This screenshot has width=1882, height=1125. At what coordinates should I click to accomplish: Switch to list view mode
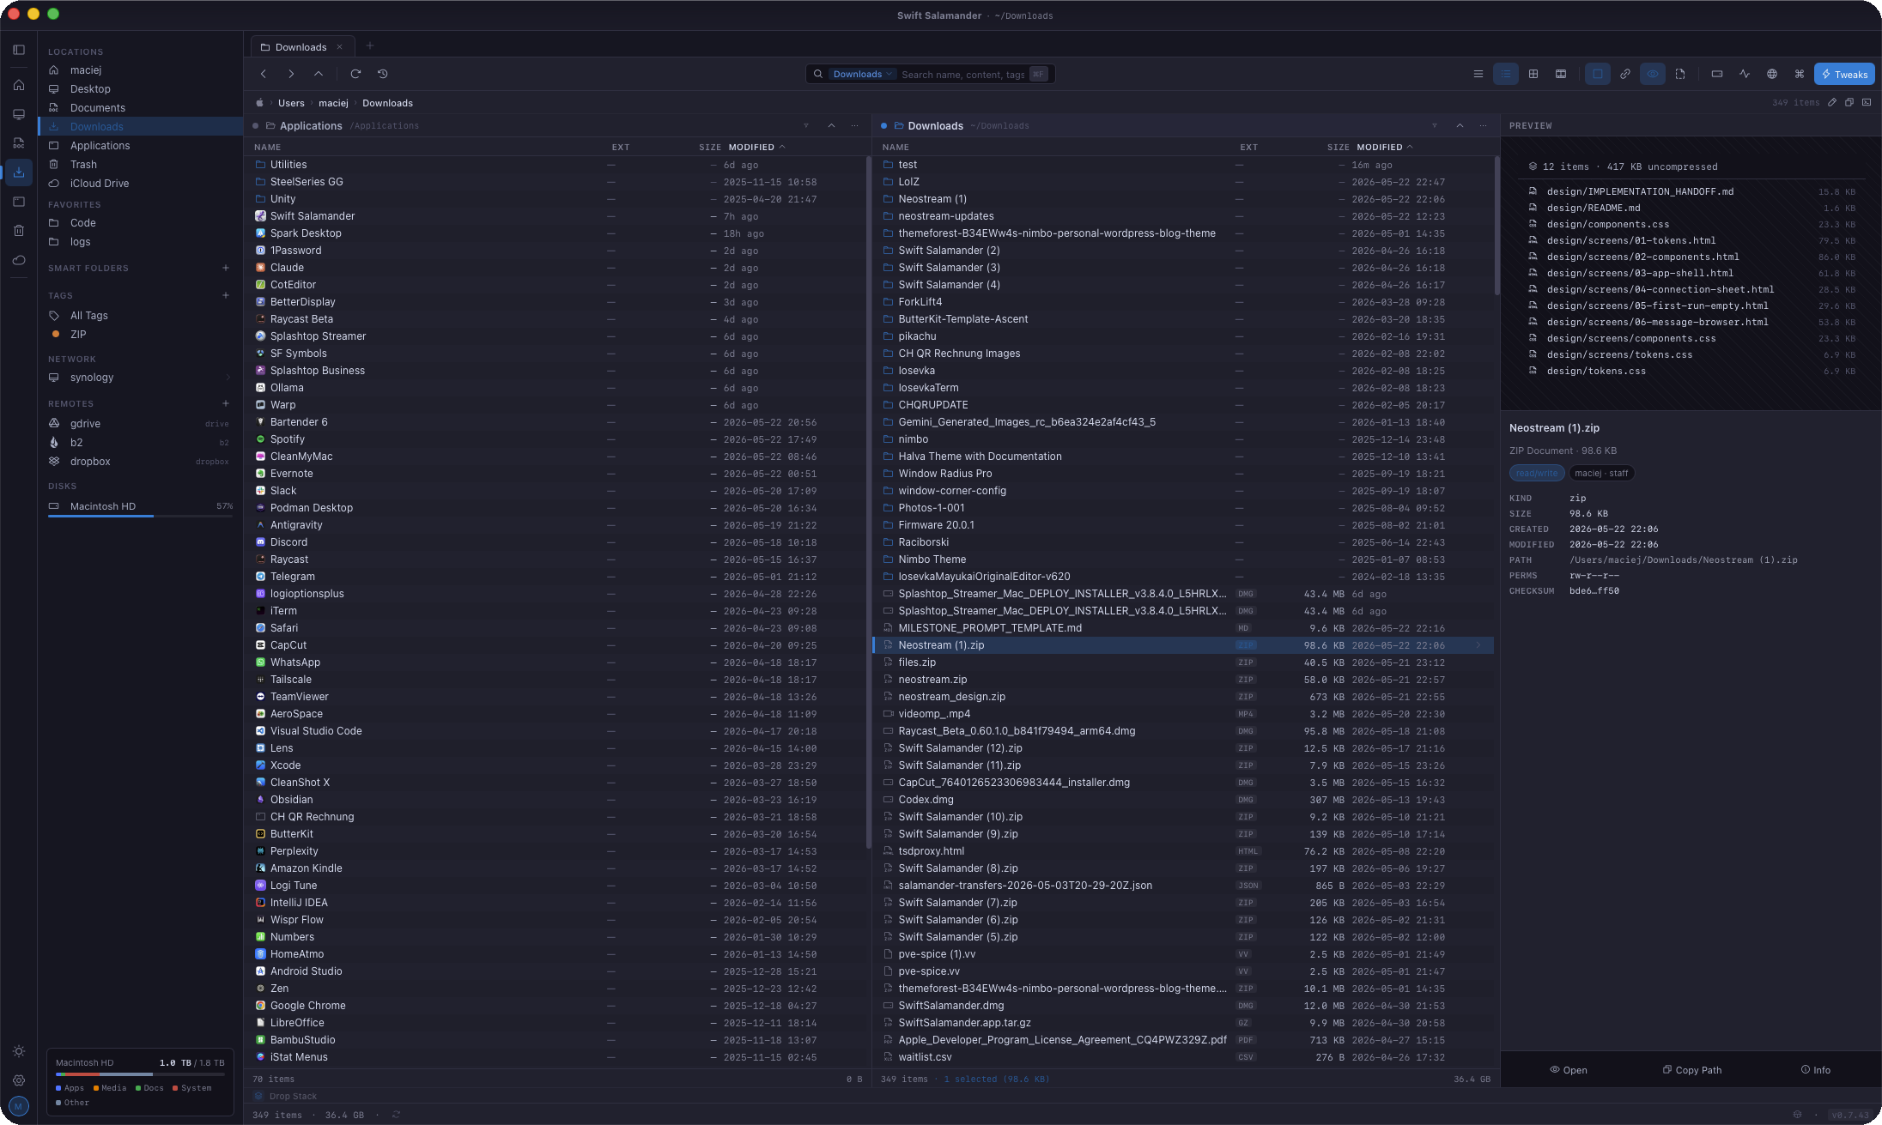tap(1506, 74)
